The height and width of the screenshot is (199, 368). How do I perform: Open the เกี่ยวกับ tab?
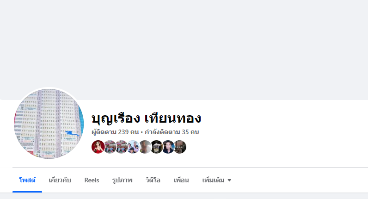pyautogui.click(x=60, y=180)
